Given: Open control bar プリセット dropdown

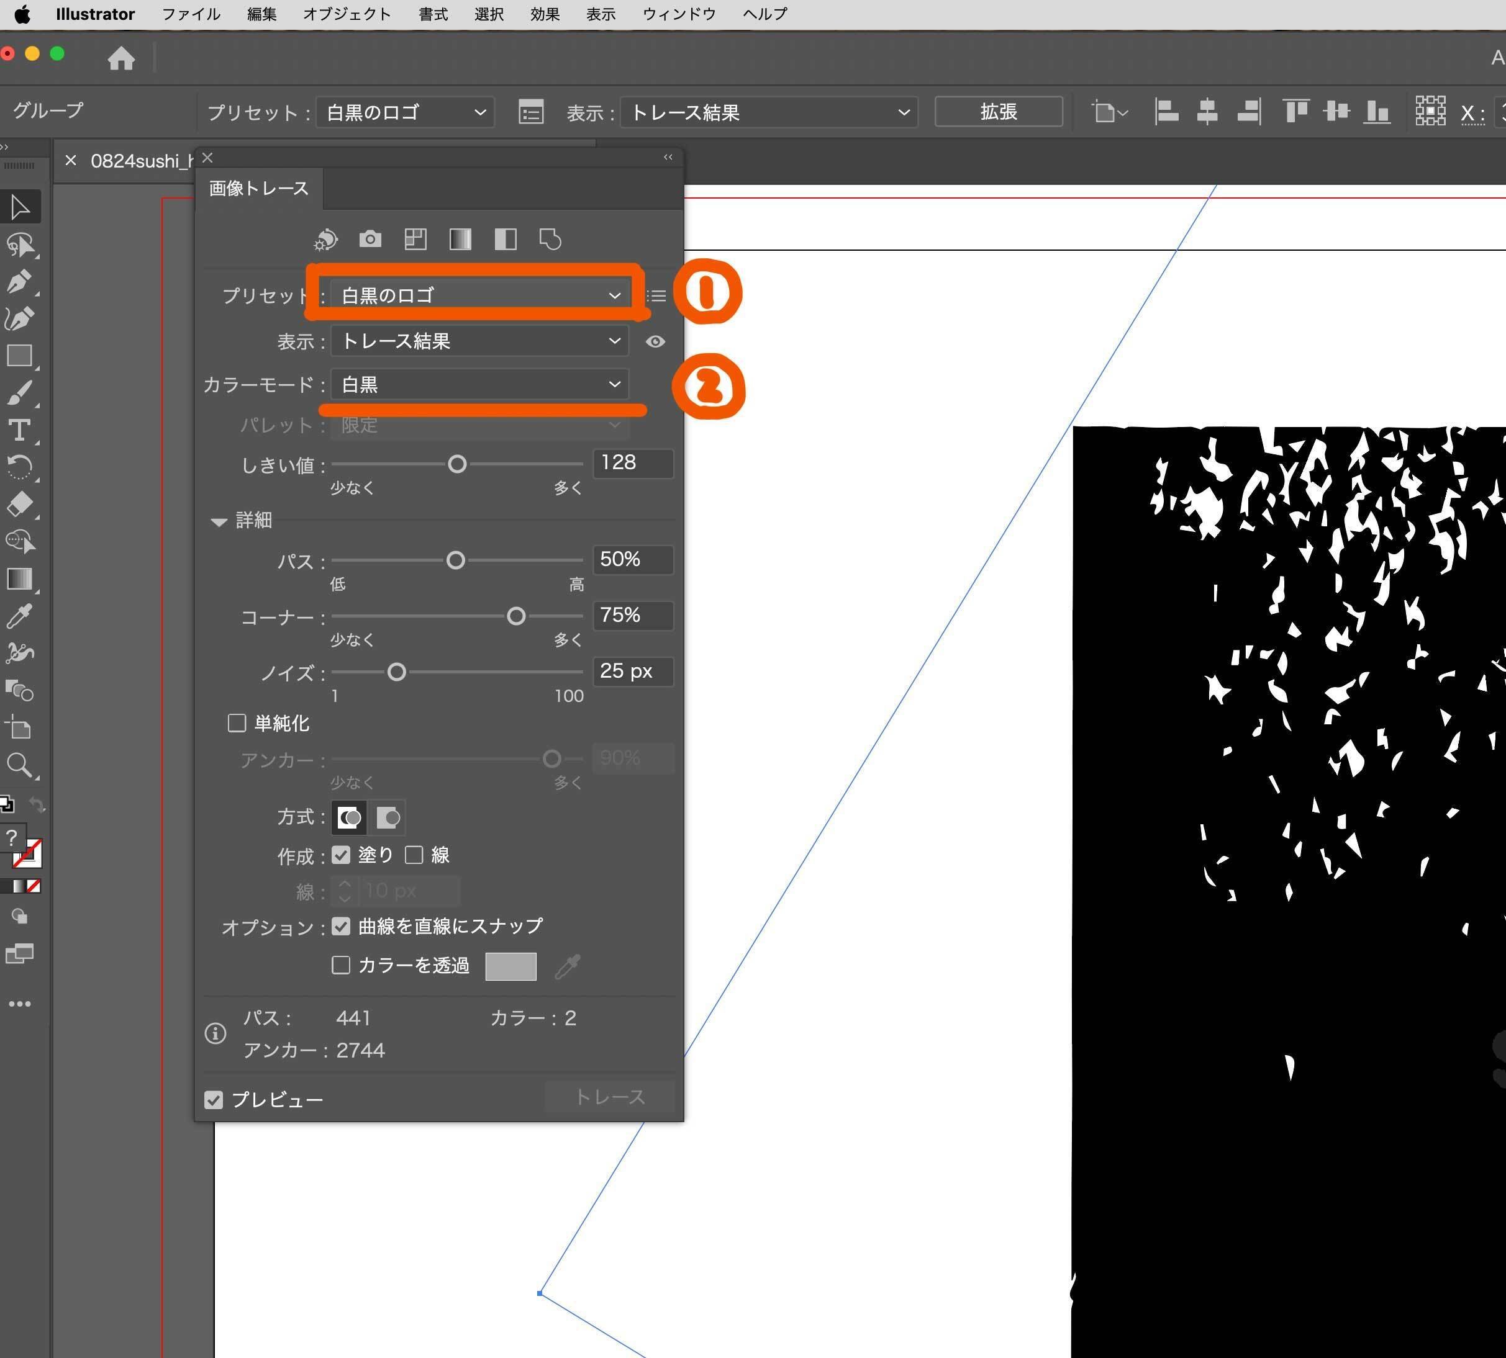Looking at the screenshot, I should pyautogui.click(x=405, y=113).
